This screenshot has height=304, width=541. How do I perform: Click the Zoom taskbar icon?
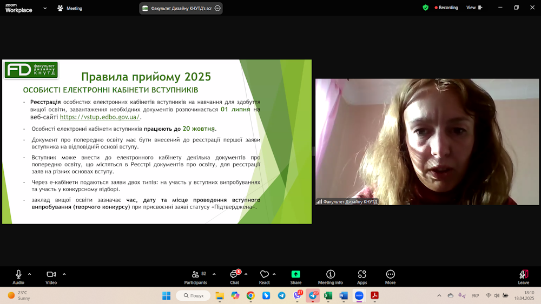point(359,295)
